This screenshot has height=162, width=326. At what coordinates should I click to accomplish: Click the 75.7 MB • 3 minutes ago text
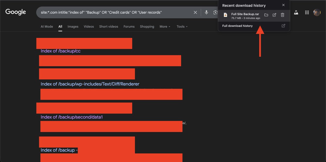[246, 18]
